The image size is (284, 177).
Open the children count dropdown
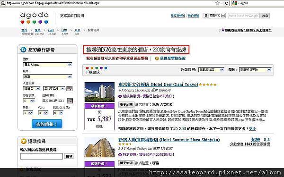click(x=58, y=113)
